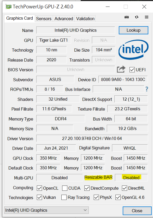Click the Bus Interface question mark
This screenshot has width=153, height=218.
click(x=147, y=89)
